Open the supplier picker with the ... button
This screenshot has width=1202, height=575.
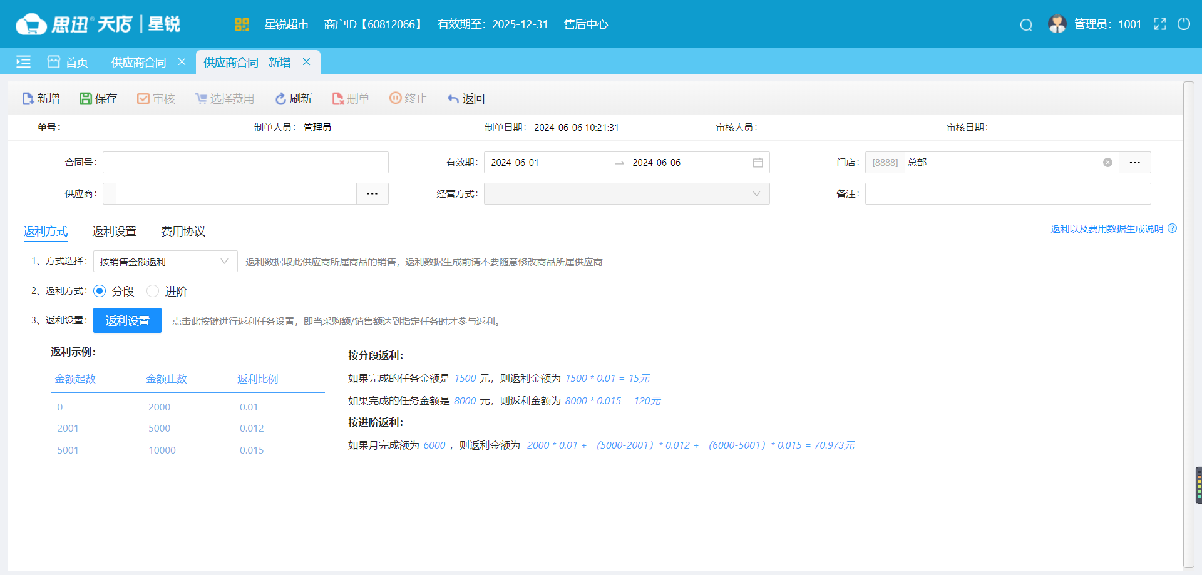pos(372,193)
